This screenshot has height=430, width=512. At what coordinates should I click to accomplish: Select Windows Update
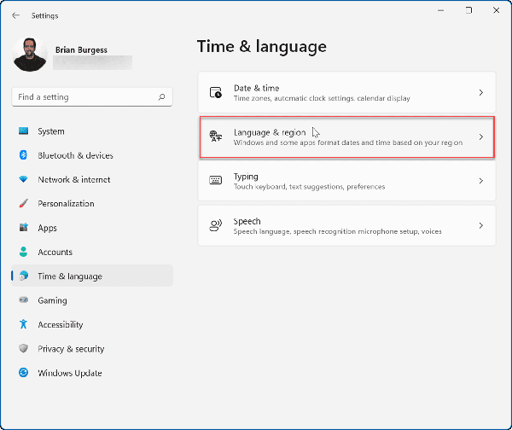[x=92, y=373]
